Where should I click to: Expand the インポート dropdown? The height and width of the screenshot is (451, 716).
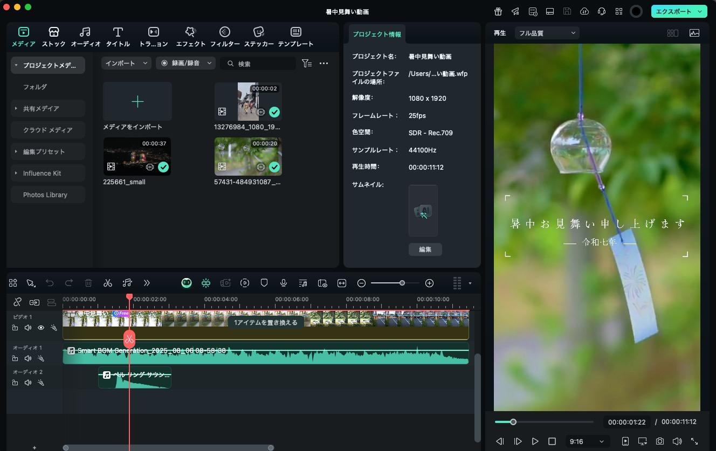pyautogui.click(x=126, y=63)
